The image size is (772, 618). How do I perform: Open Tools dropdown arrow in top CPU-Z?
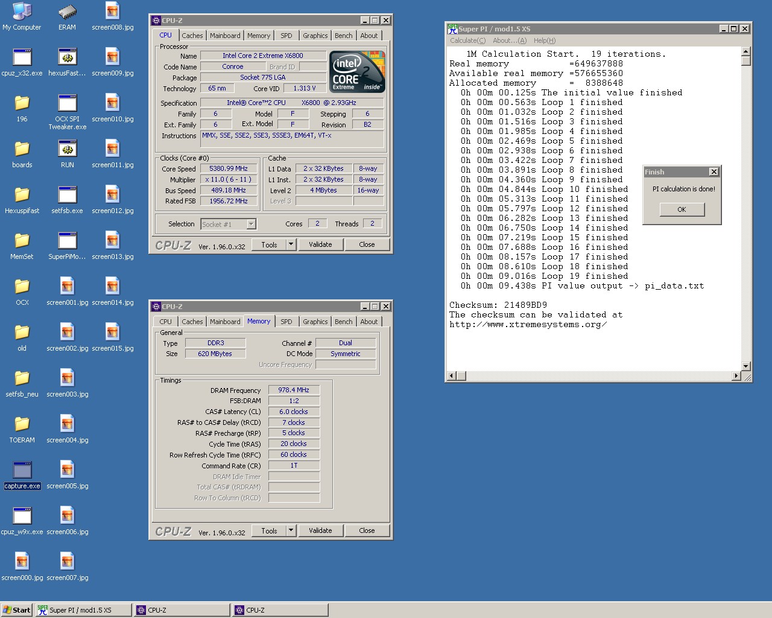click(291, 244)
